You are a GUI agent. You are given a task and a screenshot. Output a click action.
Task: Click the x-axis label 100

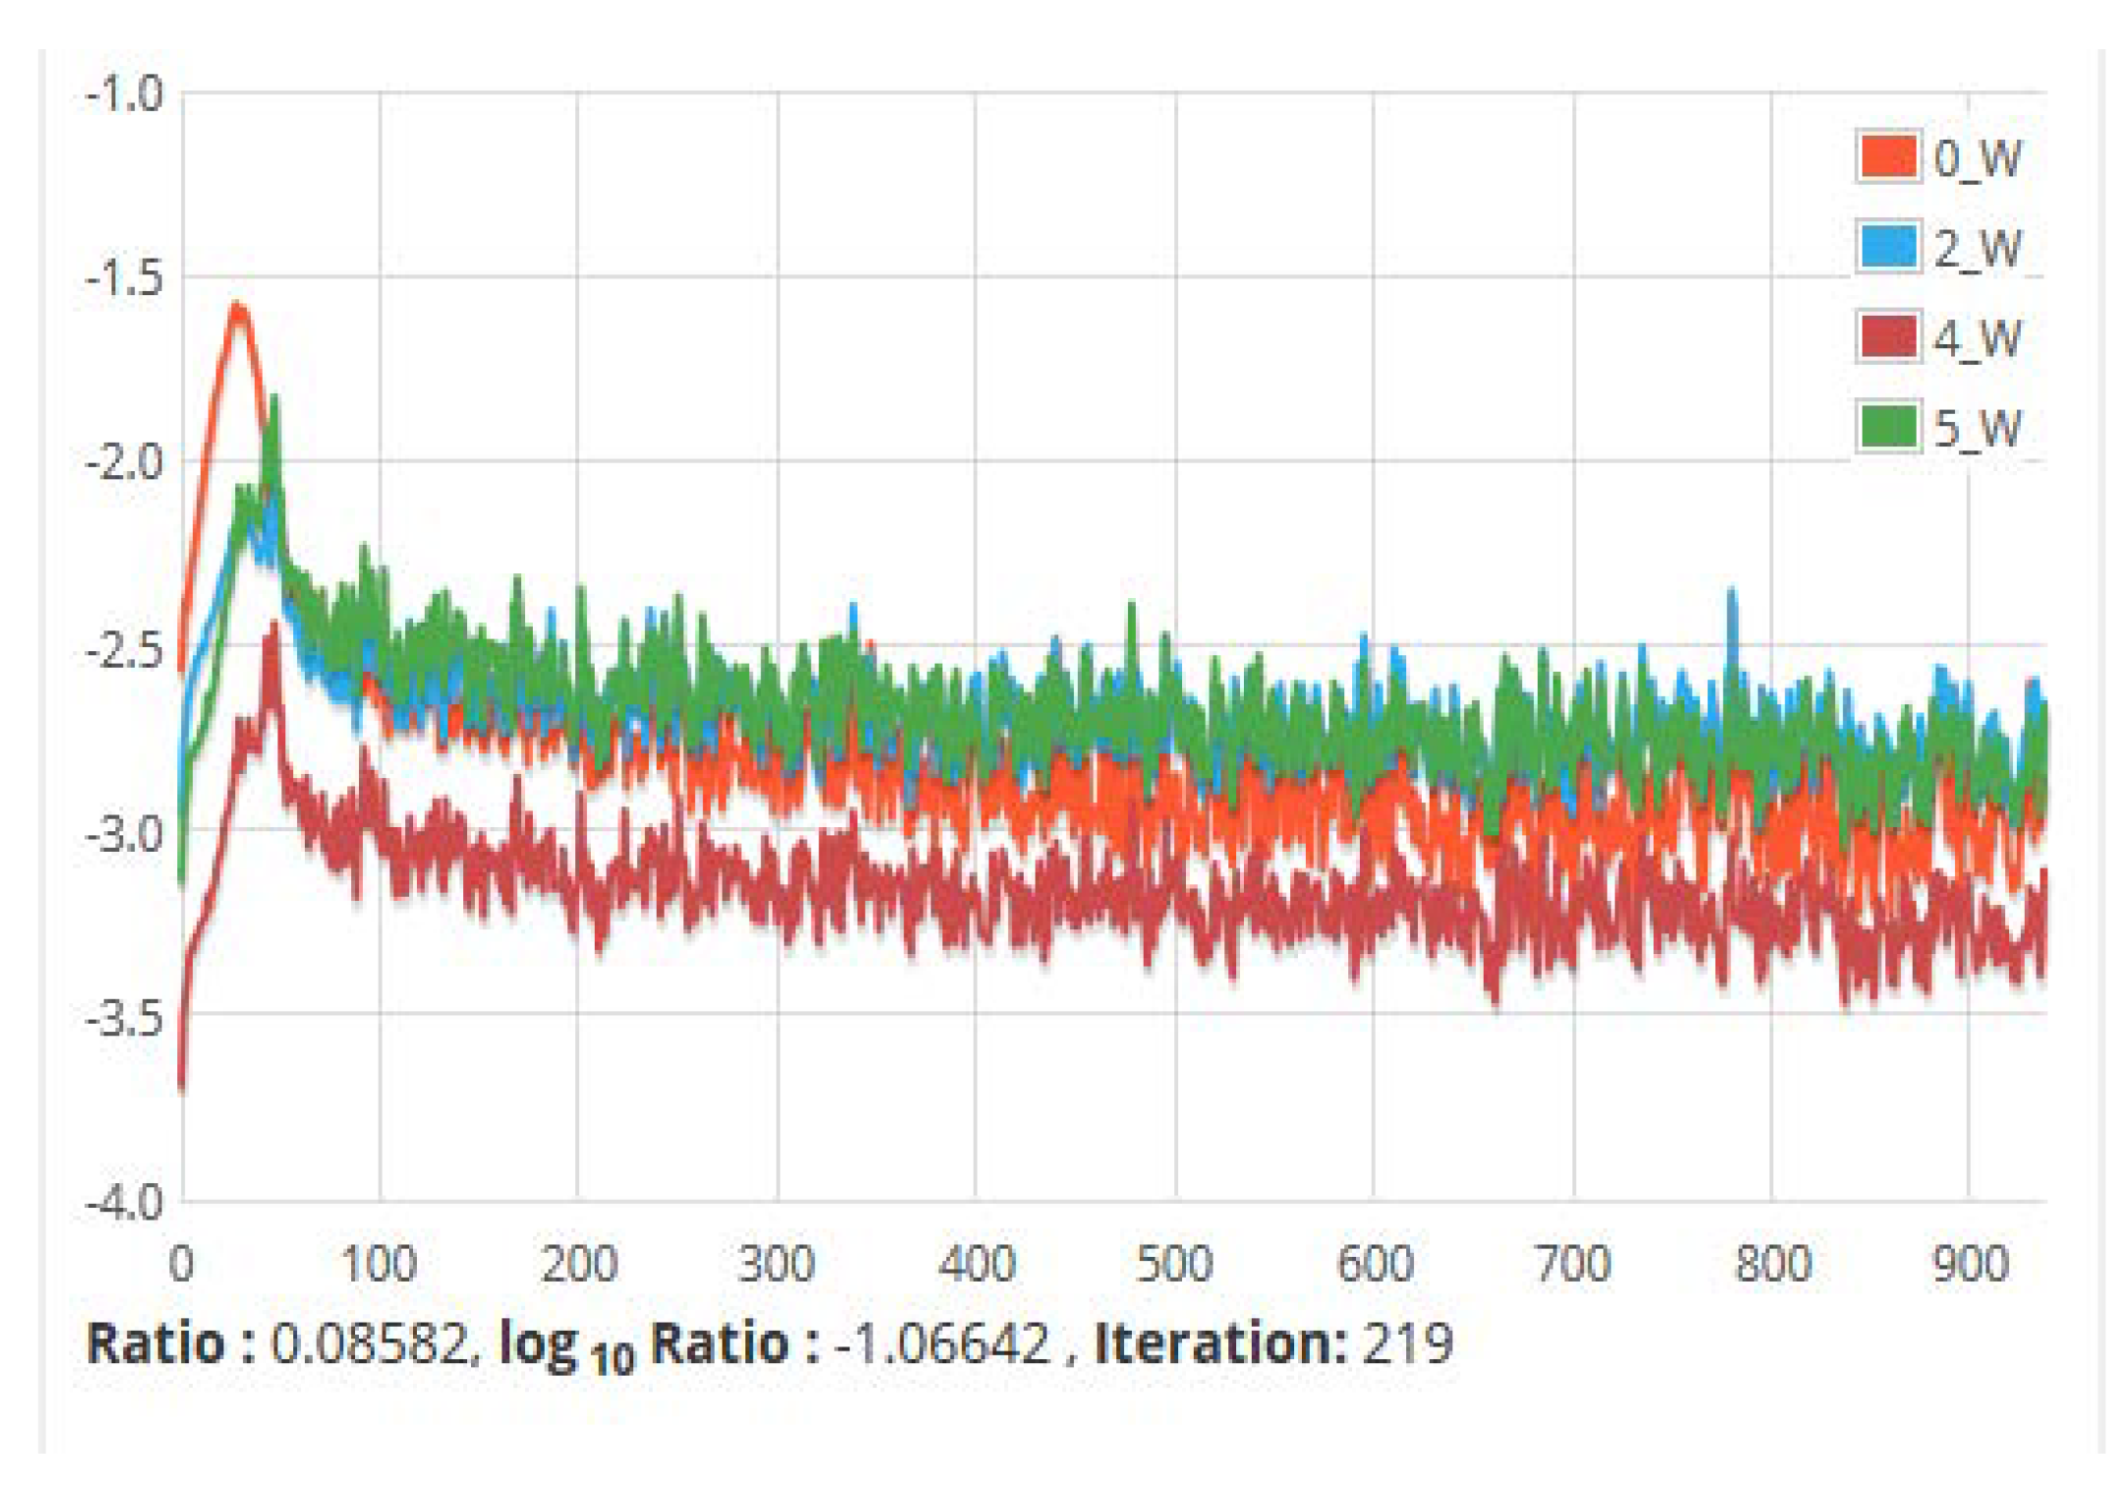[379, 1263]
